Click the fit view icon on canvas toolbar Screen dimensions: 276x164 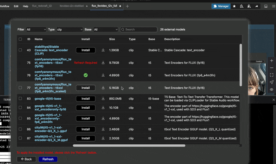272,75
